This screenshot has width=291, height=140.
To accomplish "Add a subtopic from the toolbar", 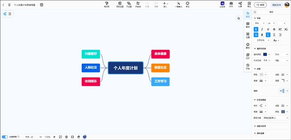I will pos(129,5).
